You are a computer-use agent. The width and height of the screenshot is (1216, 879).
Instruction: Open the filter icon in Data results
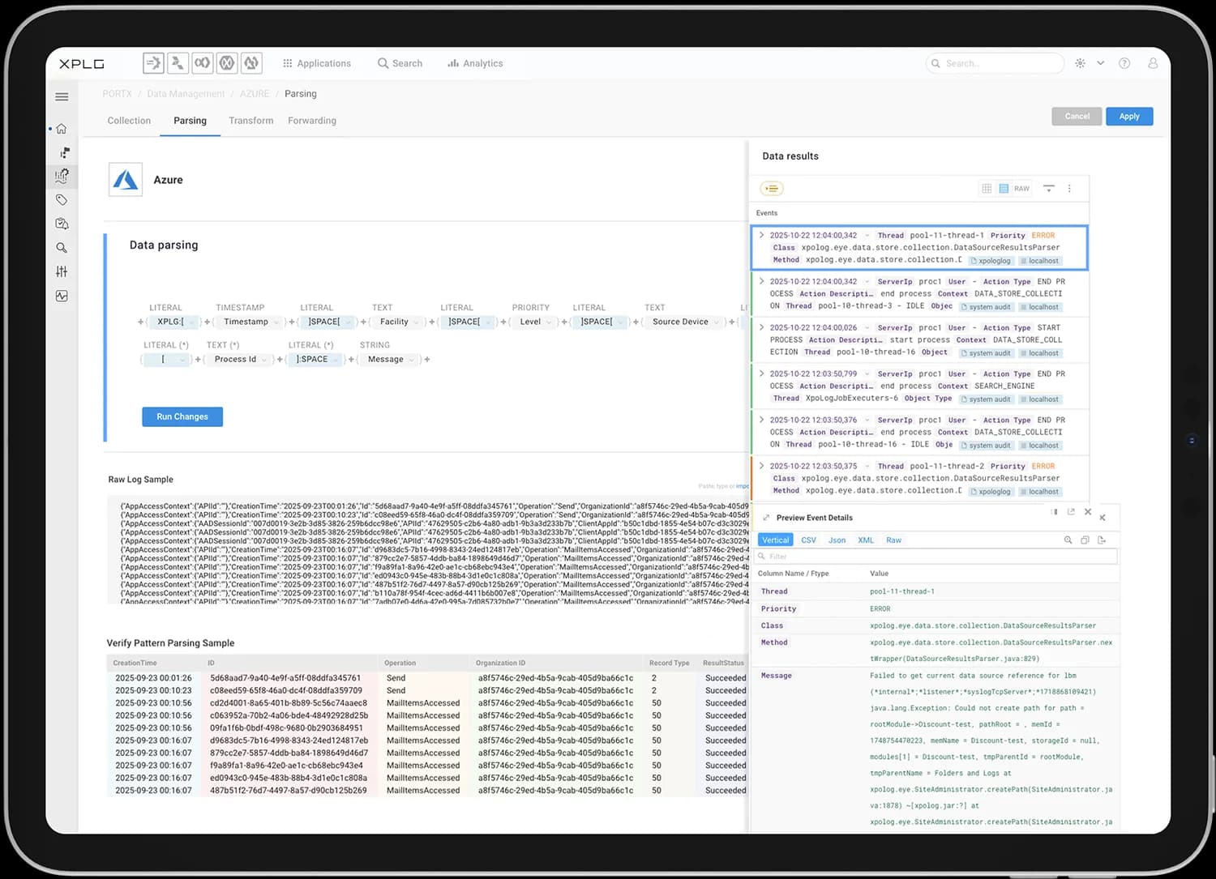(x=1048, y=189)
